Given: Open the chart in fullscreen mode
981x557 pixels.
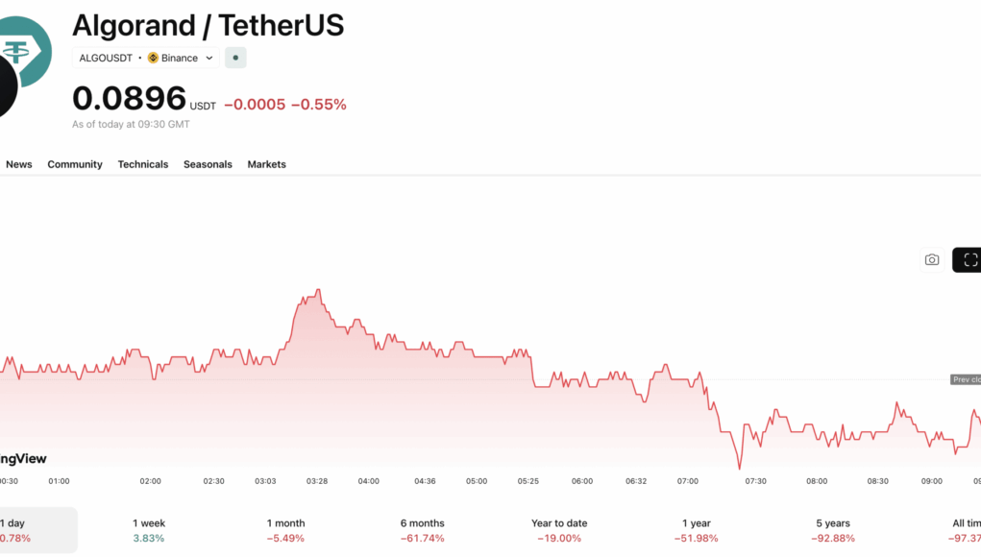Looking at the screenshot, I should pyautogui.click(x=969, y=259).
